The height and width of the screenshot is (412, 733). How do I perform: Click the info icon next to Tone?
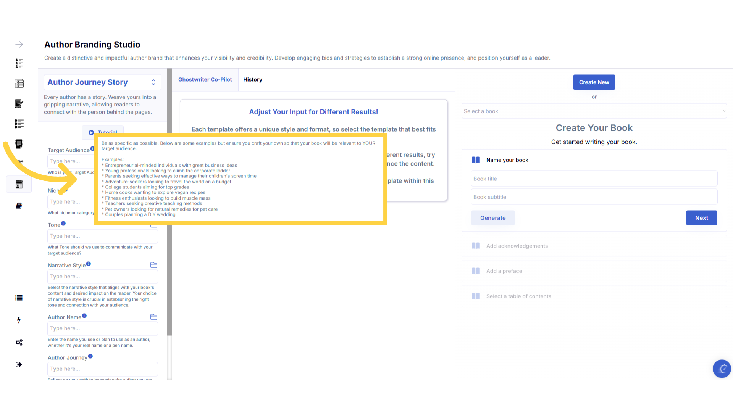pyautogui.click(x=63, y=224)
